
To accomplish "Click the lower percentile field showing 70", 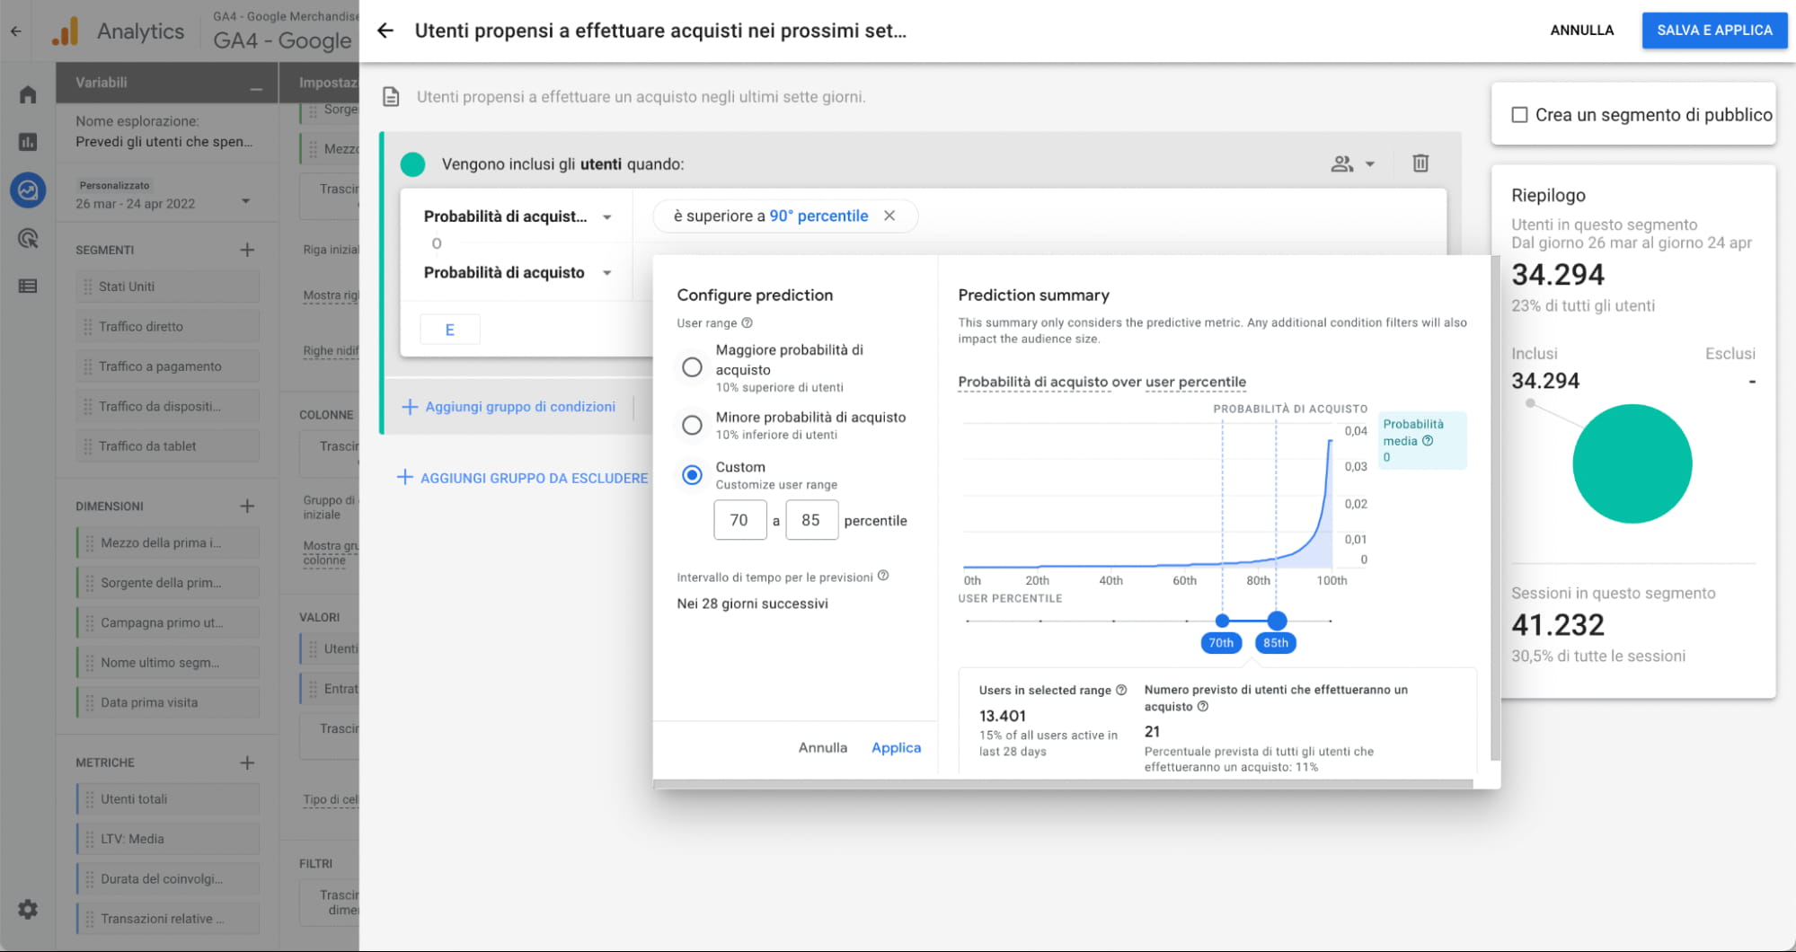I will (x=739, y=520).
